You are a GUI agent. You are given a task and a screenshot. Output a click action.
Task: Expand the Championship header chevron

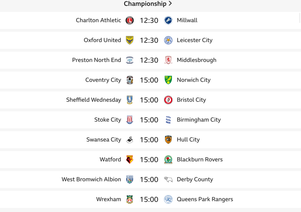point(170,4)
